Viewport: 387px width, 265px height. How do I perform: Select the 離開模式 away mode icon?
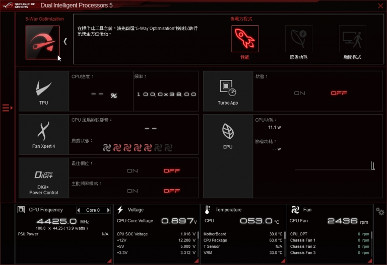click(x=352, y=39)
